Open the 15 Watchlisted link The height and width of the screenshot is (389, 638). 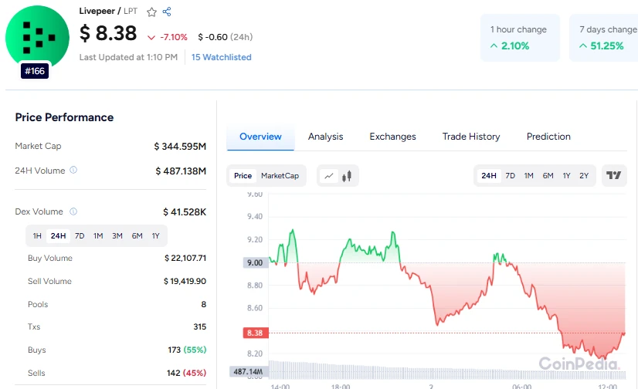[x=221, y=57]
